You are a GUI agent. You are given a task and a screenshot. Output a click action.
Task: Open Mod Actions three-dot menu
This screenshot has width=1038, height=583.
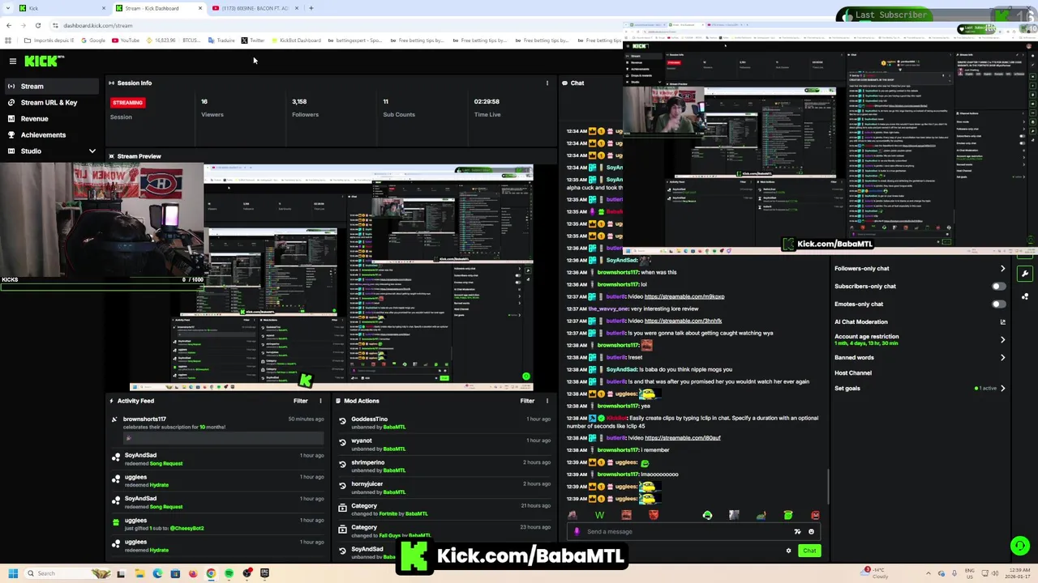[547, 400]
